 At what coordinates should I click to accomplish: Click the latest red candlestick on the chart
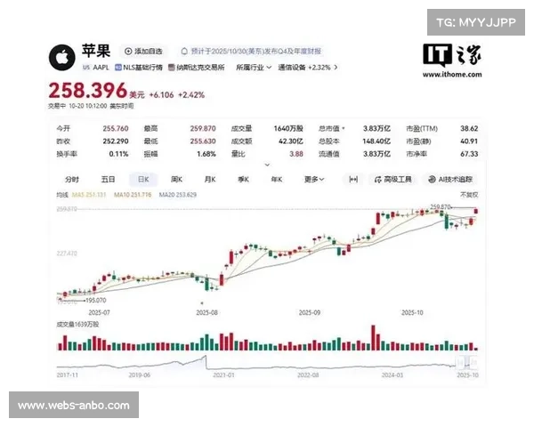point(476,211)
